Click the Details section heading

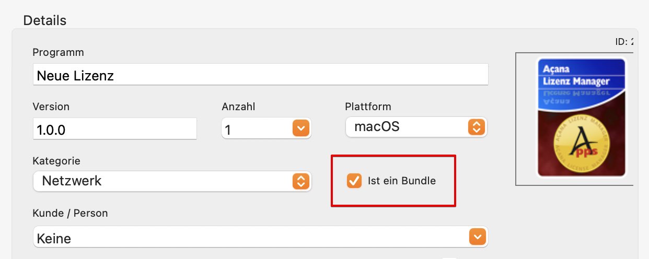45,20
